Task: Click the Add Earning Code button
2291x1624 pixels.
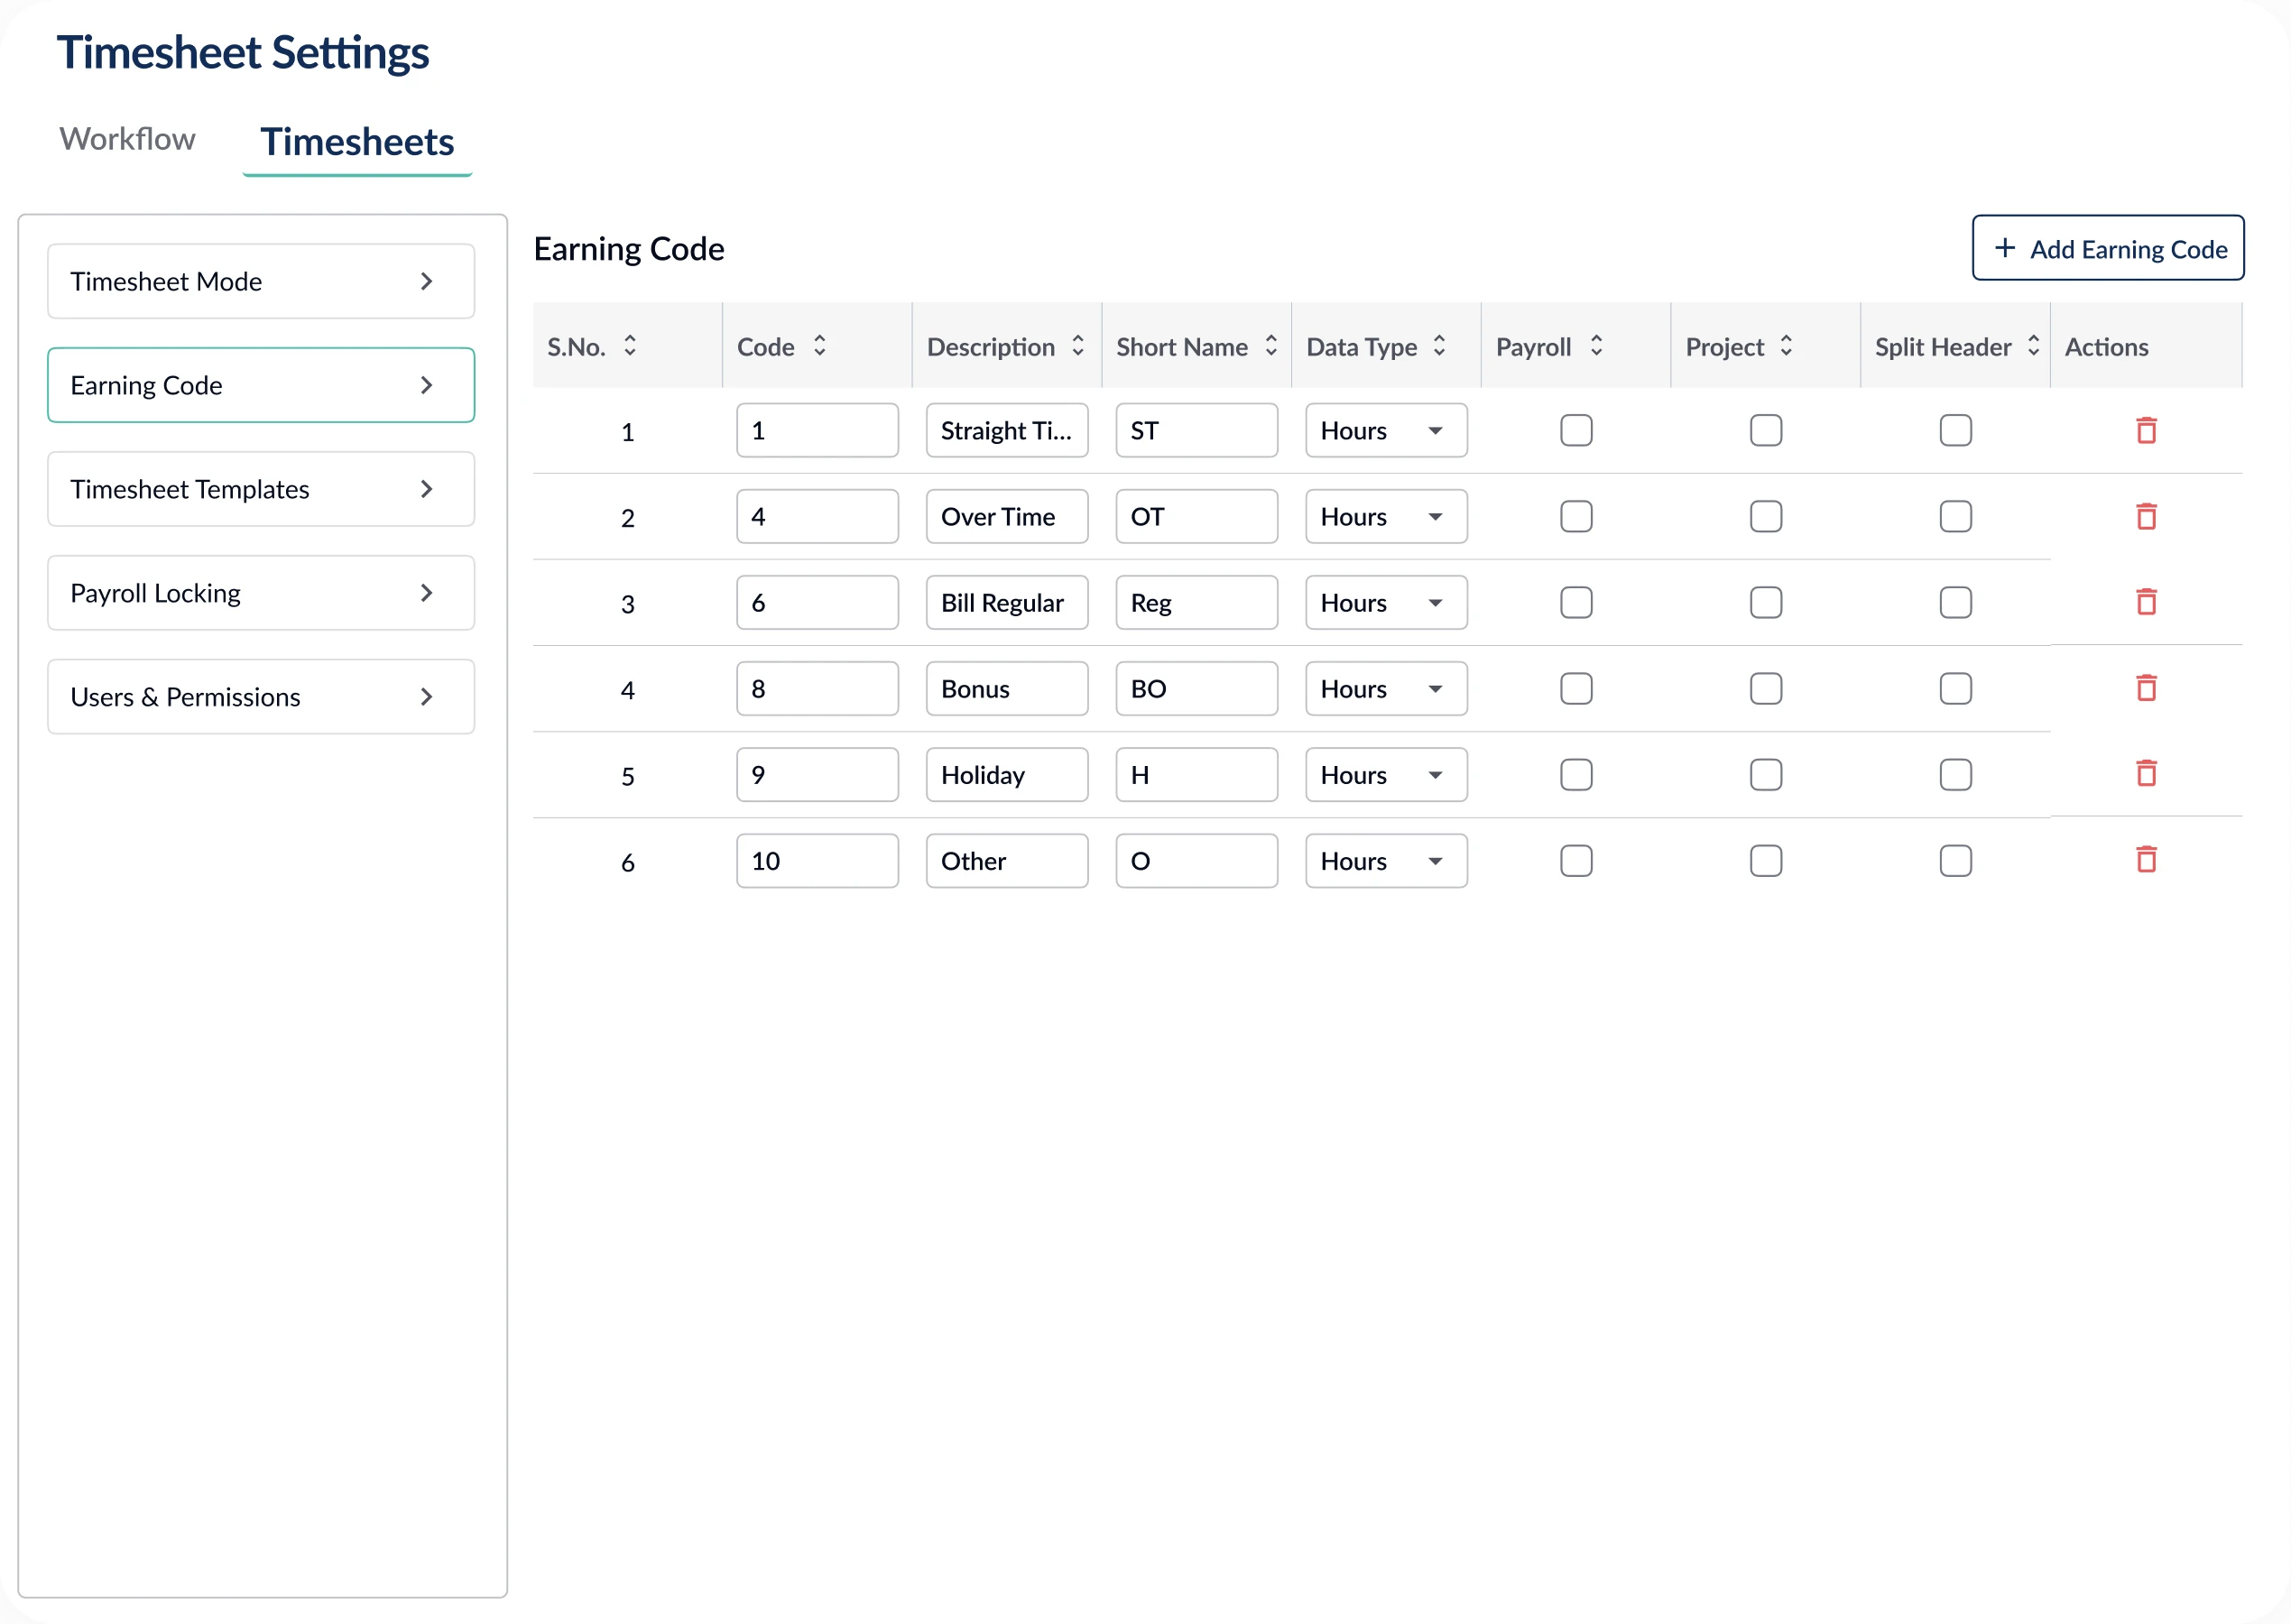Action: pyautogui.click(x=2107, y=248)
